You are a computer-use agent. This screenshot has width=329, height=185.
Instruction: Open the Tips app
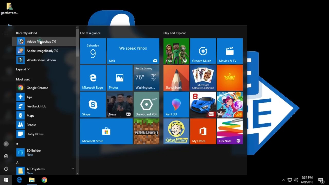[44, 97]
